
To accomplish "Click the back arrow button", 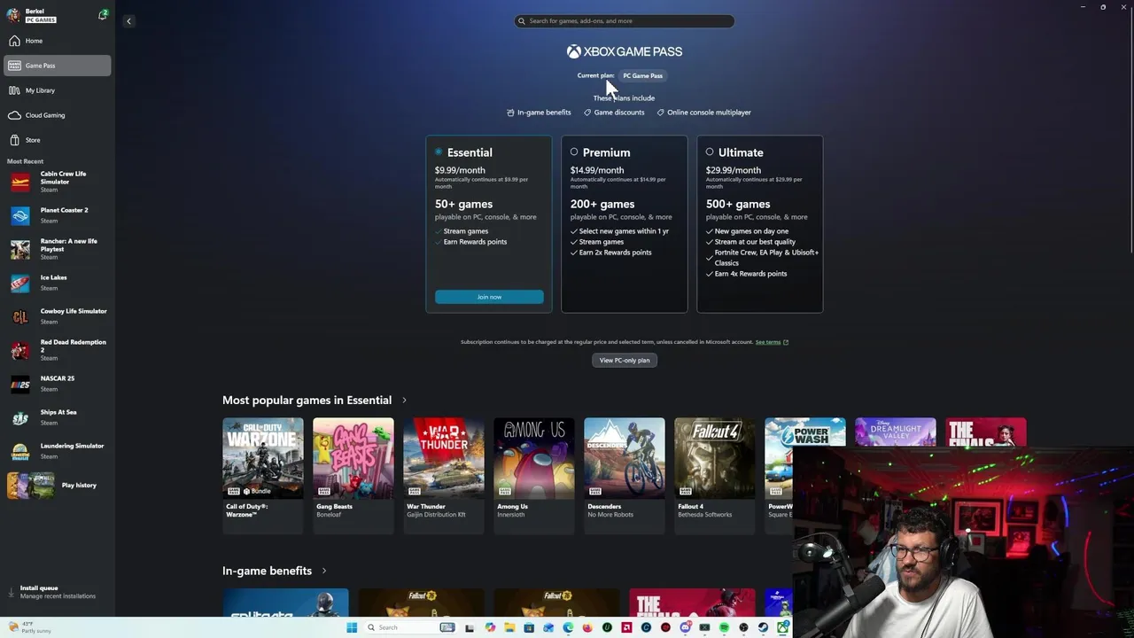I will (x=128, y=21).
